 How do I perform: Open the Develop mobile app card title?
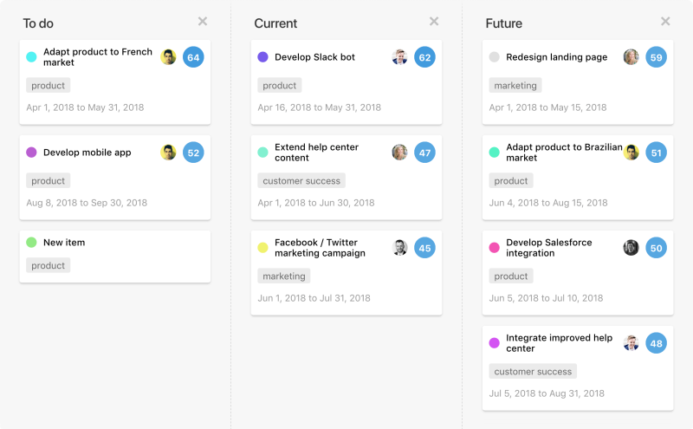[x=87, y=153]
